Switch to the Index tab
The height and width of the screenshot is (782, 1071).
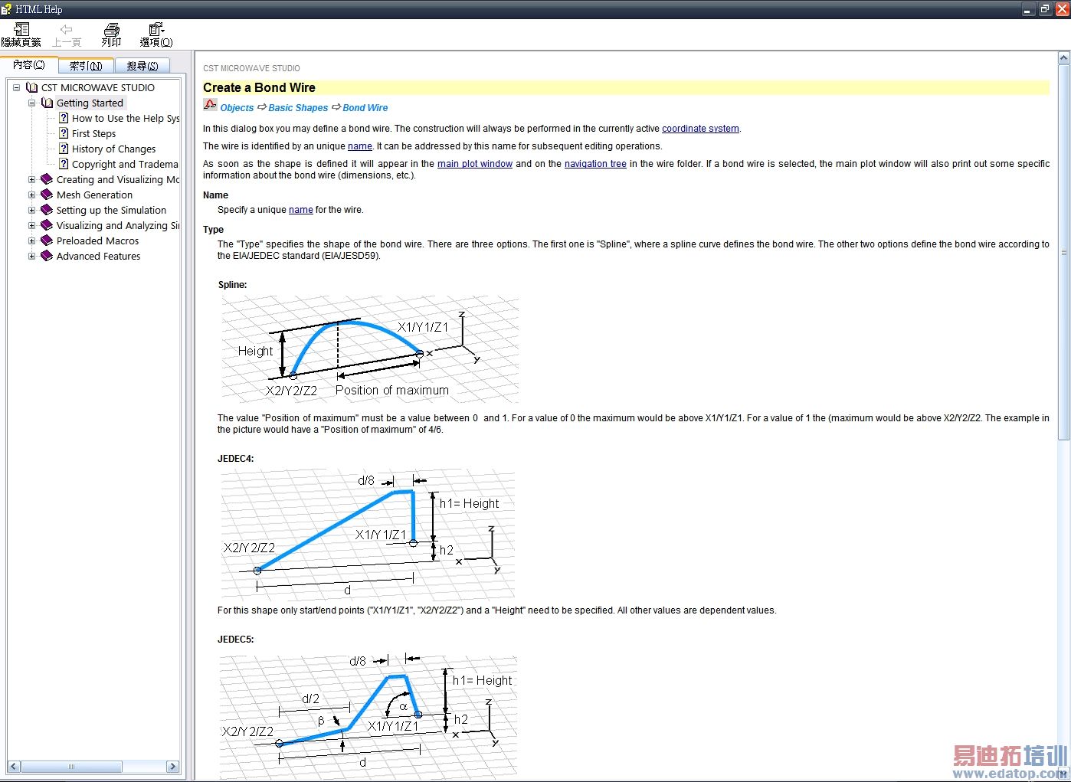pos(86,66)
